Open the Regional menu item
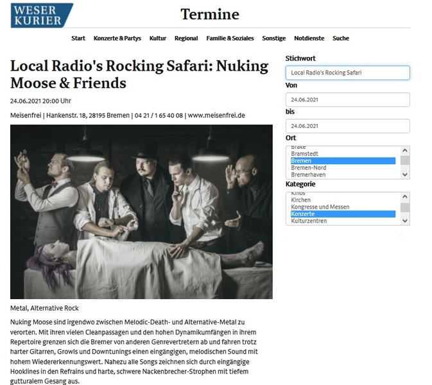432x385 pixels. click(186, 38)
